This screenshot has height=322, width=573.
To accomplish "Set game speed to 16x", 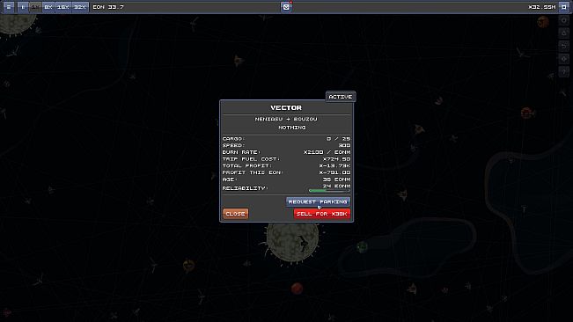I will (x=62, y=7).
